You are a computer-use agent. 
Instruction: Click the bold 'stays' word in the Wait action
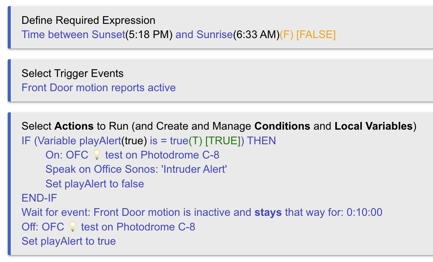268,212
